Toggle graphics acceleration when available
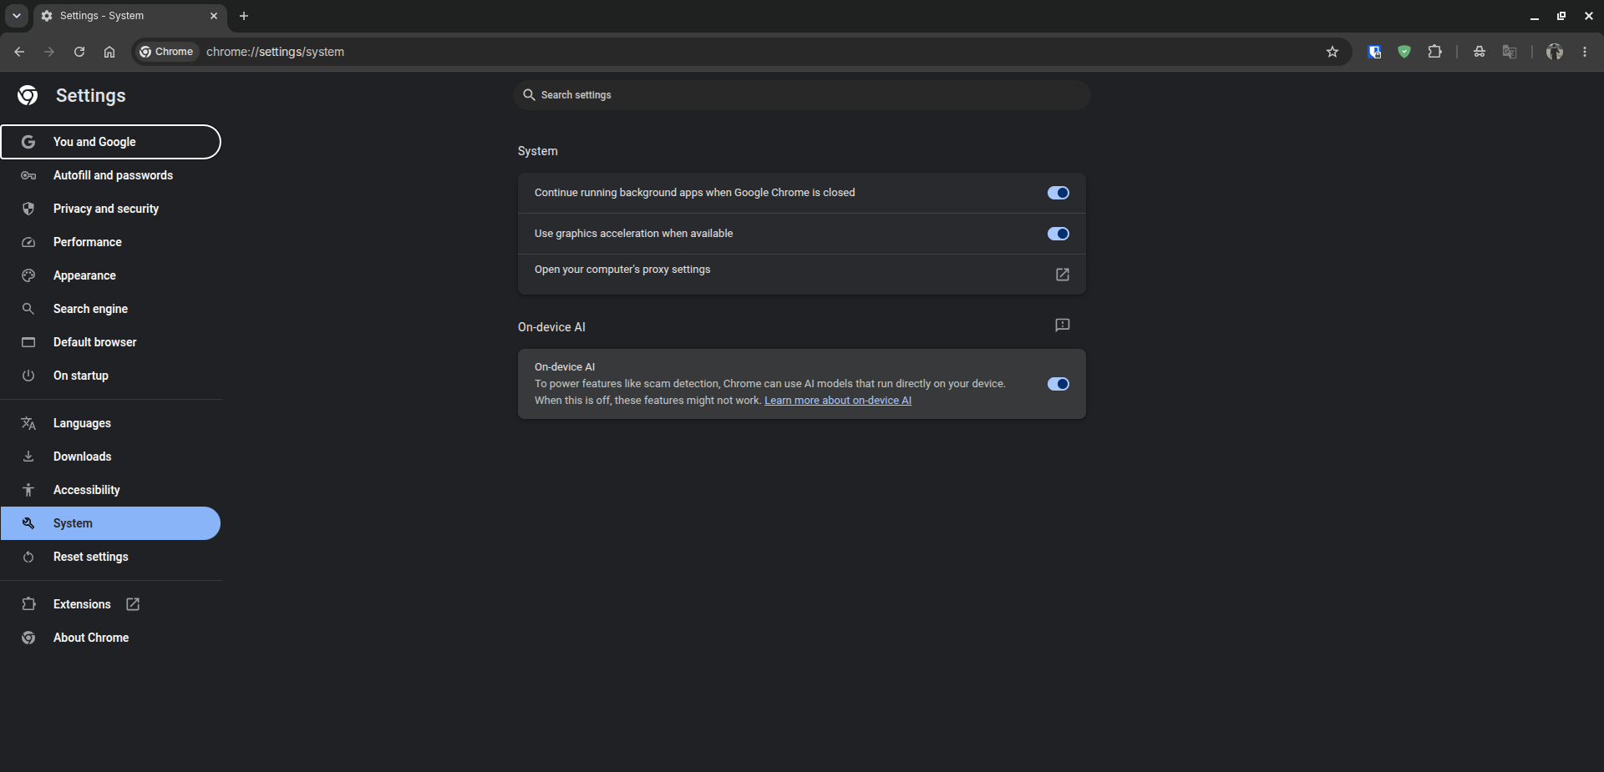Screen dimensions: 1604x772 [1058, 234]
